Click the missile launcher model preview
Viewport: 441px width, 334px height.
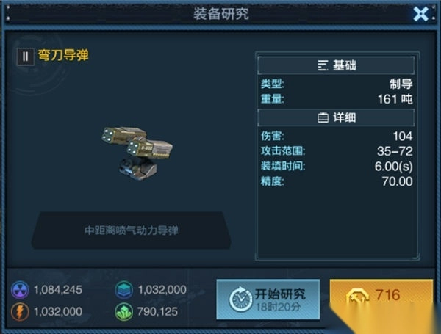pos(137,152)
